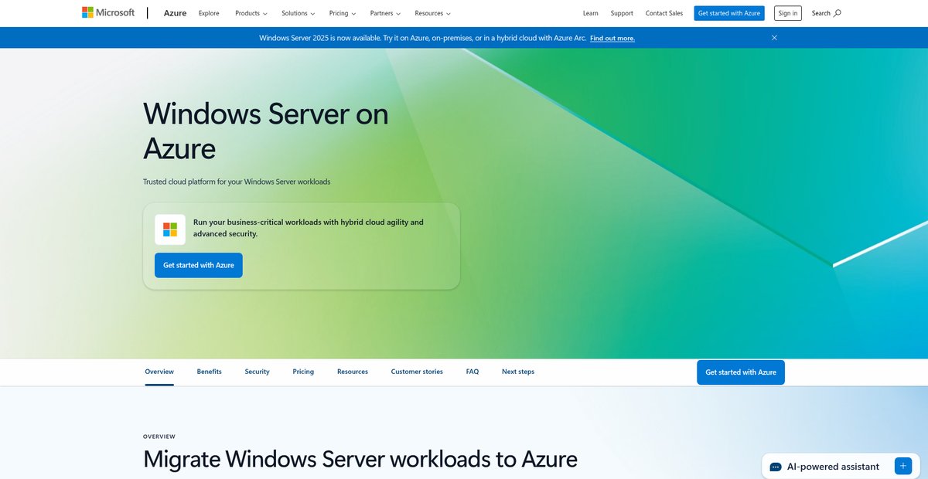Click the Trusted cloud platform subtitle text

pos(237,182)
